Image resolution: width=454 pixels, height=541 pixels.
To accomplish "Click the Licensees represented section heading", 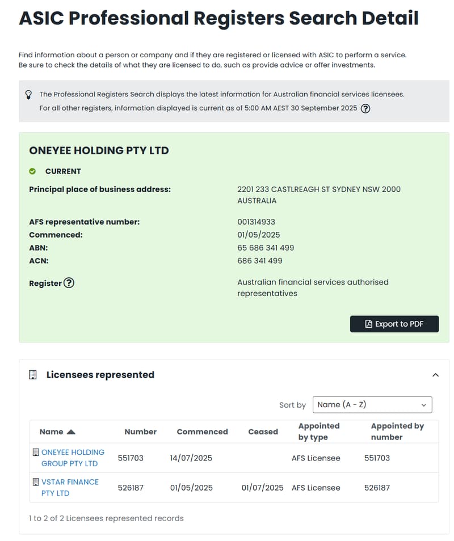I will click(100, 375).
